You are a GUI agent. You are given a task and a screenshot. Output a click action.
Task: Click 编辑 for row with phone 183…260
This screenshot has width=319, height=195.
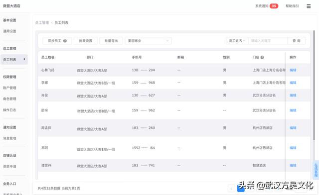tap(293, 128)
